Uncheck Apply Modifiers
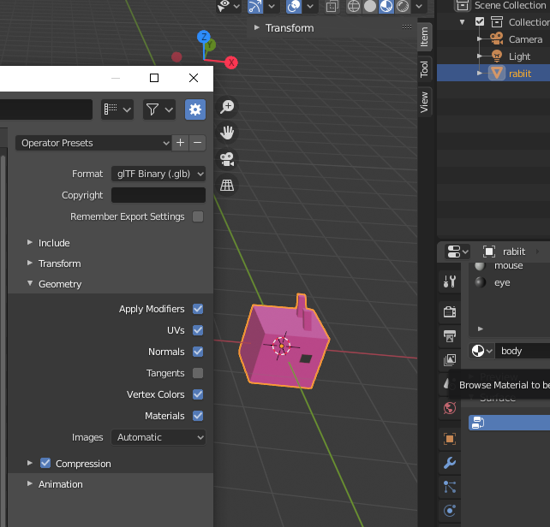Image resolution: width=550 pixels, height=527 pixels. tap(198, 309)
